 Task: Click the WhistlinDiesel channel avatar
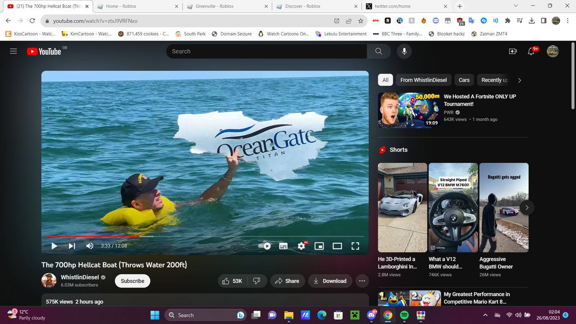(49, 281)
